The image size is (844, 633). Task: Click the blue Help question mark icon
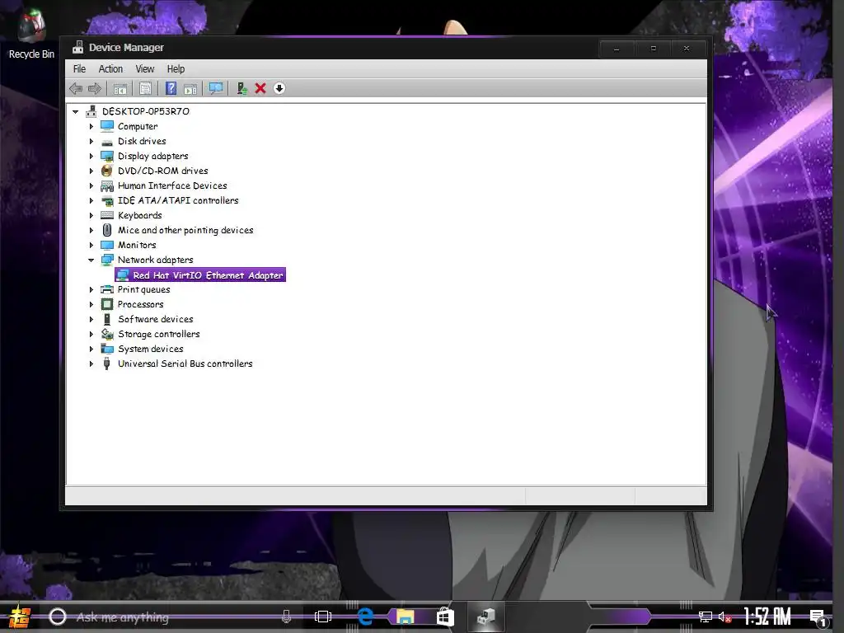click(x=171, y=88)
